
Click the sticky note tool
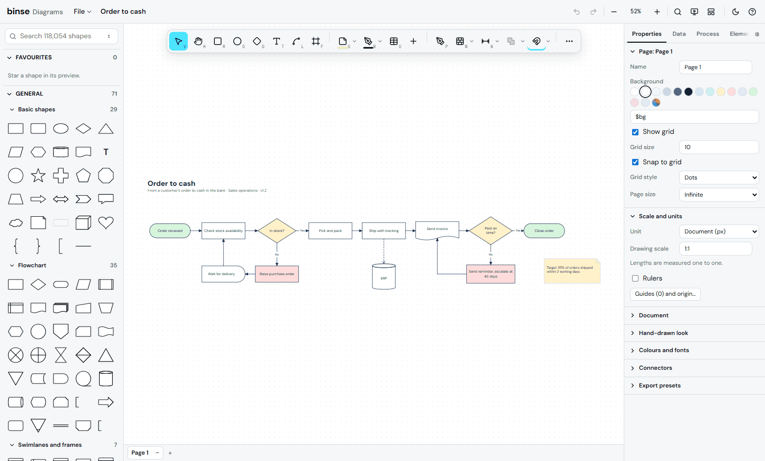343,41
